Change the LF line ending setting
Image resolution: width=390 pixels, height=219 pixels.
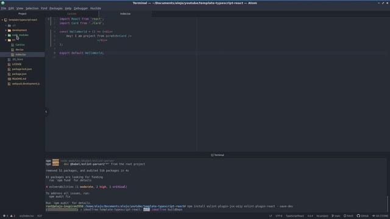point(271,216)
